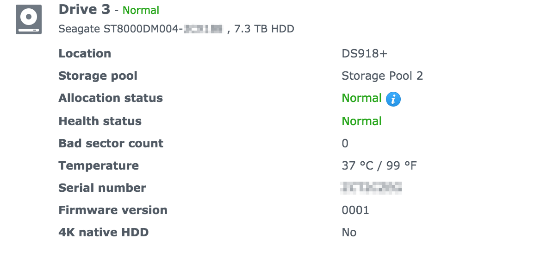
Task: Click the No value for 4K native HDD
Action: point(349,232)
